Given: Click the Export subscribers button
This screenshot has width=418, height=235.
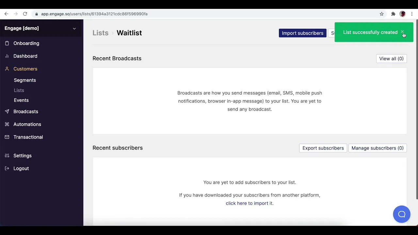Looking at the screenshot, I should [x=323, y=148].
